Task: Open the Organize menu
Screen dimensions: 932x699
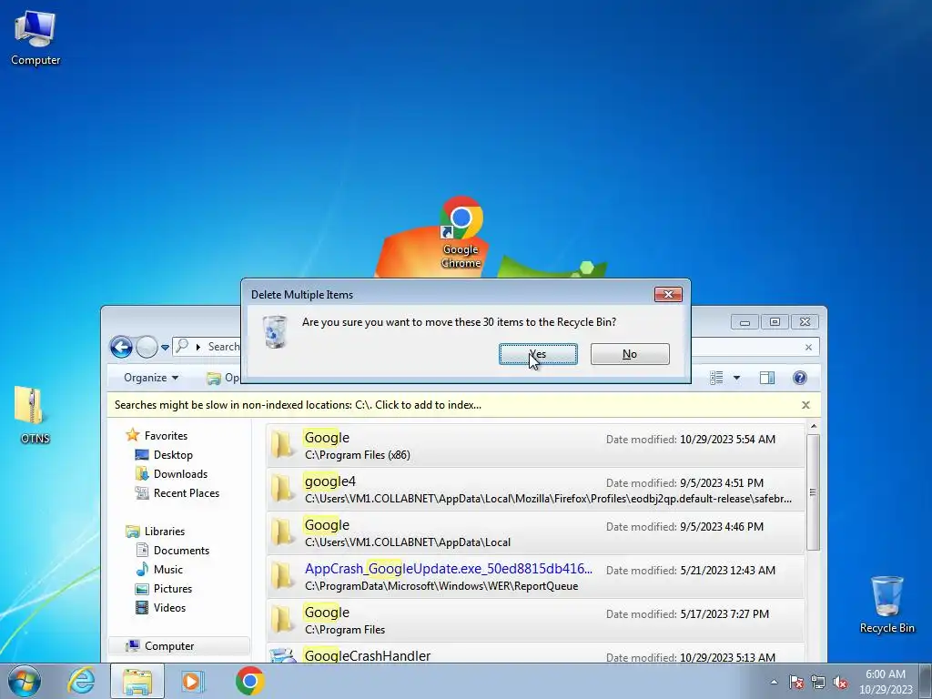Action: (151, 378)
